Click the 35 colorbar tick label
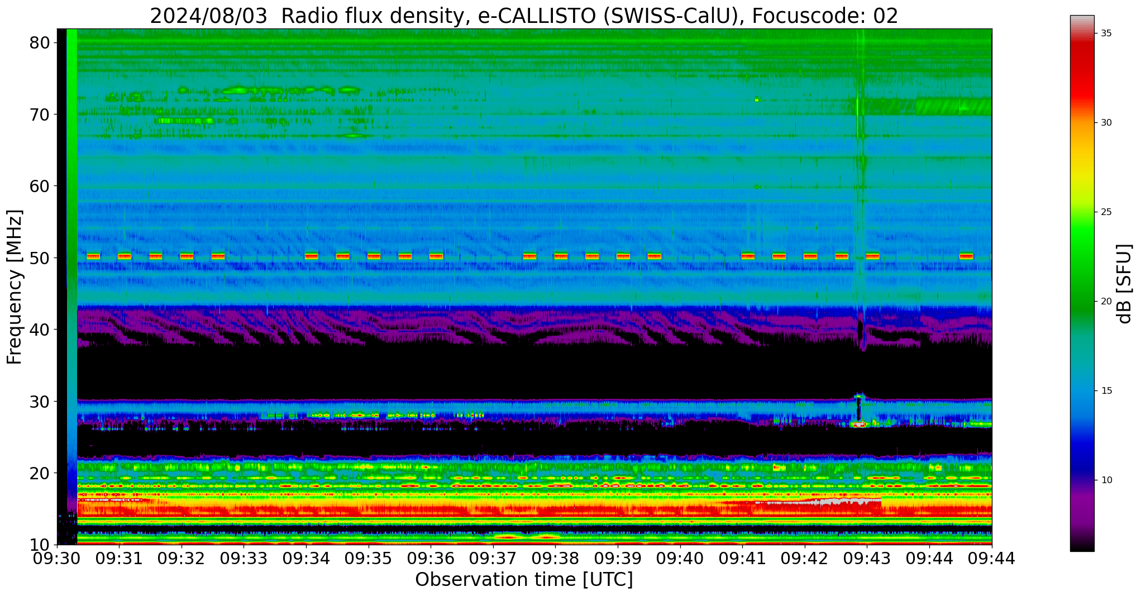 tap(1106, 34)
